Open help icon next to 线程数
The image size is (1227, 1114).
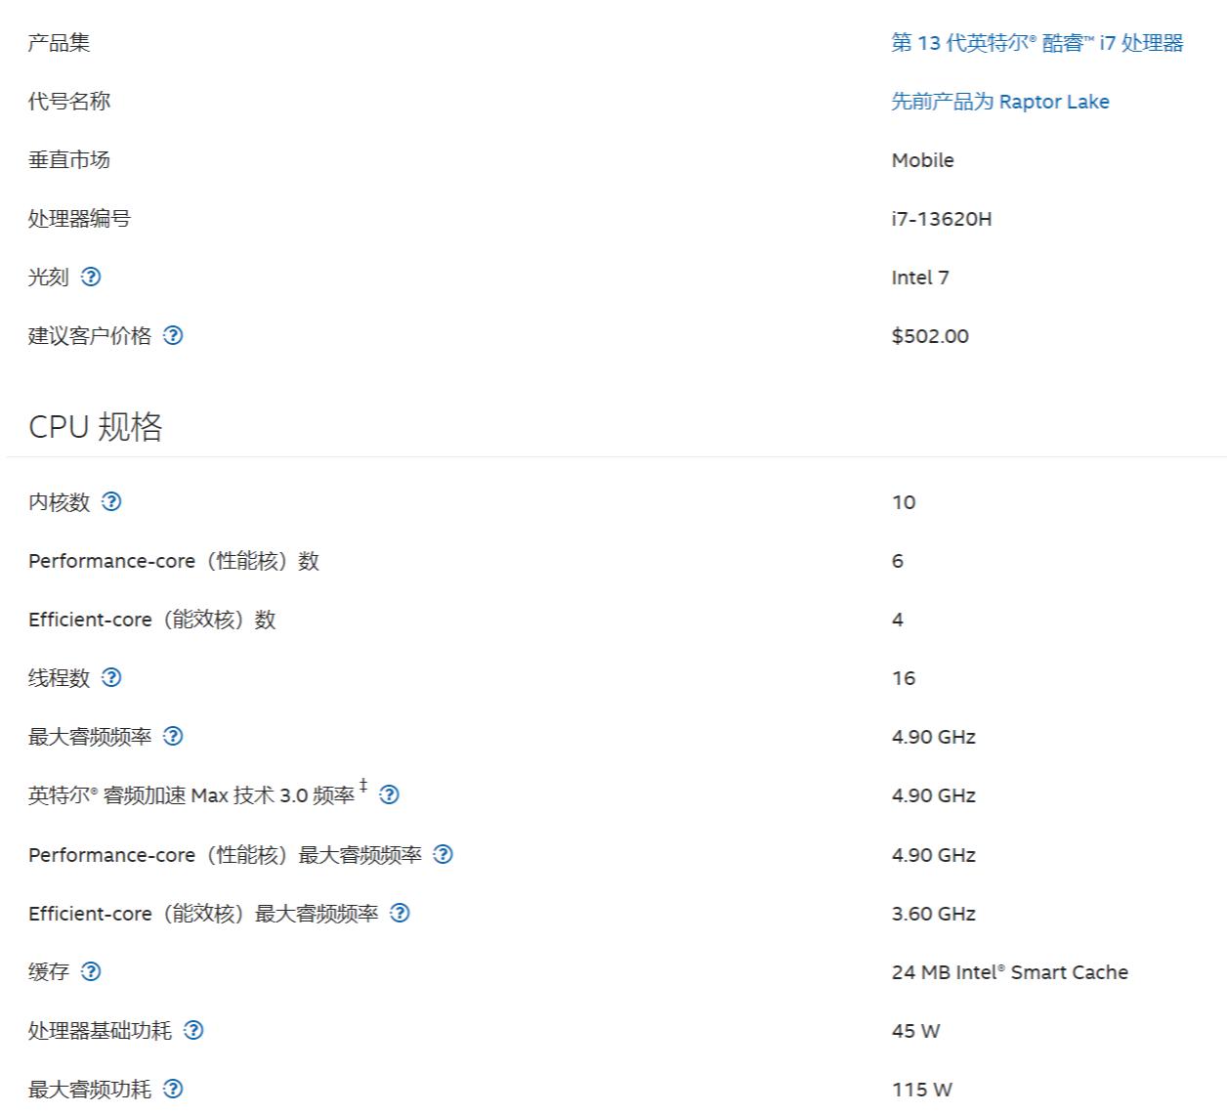point(111,677)
